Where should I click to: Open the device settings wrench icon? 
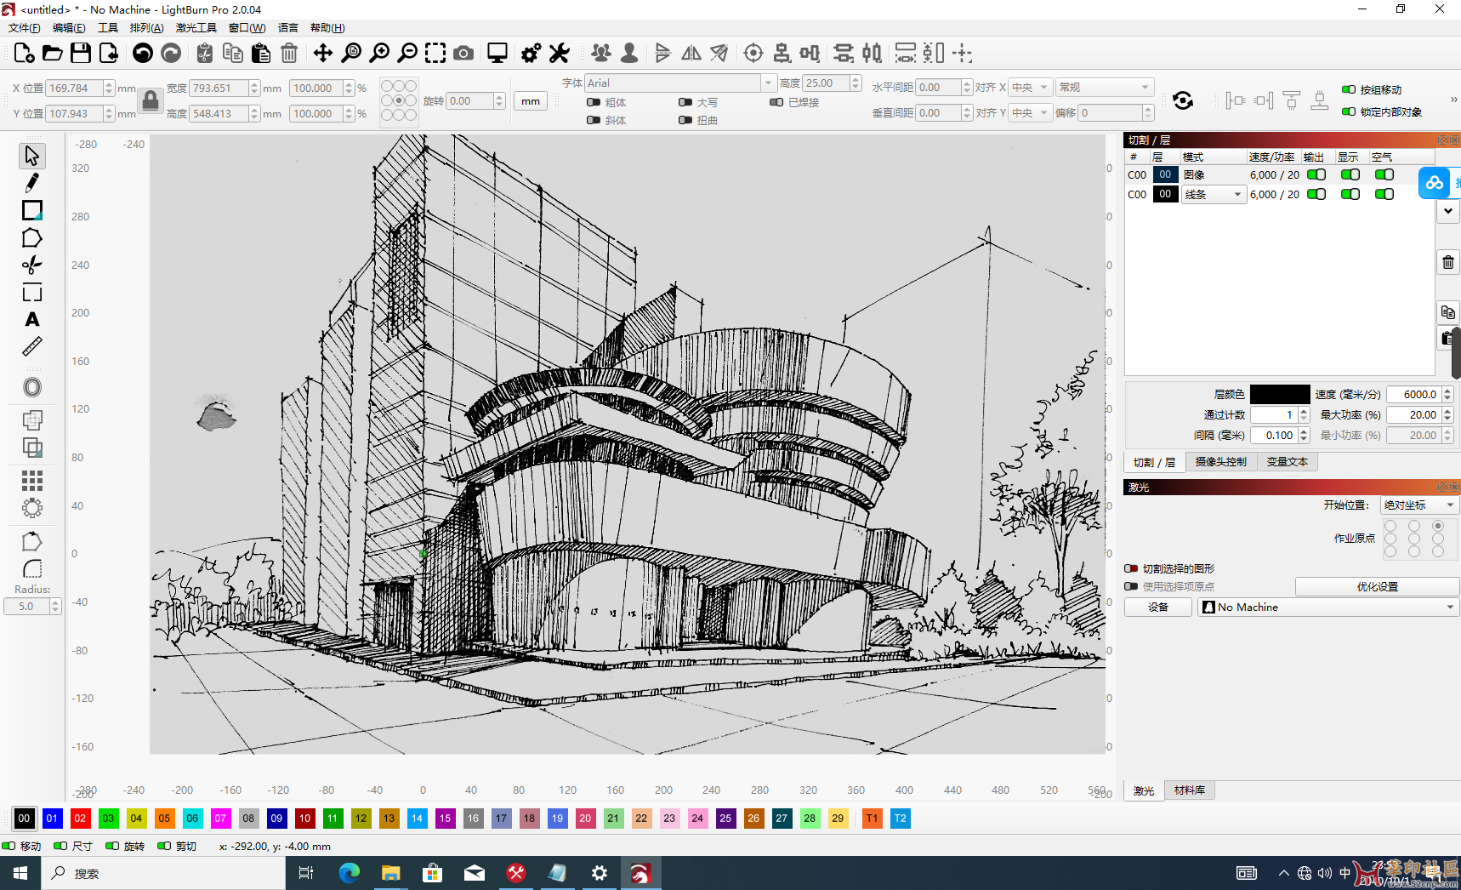click(559, 54)
